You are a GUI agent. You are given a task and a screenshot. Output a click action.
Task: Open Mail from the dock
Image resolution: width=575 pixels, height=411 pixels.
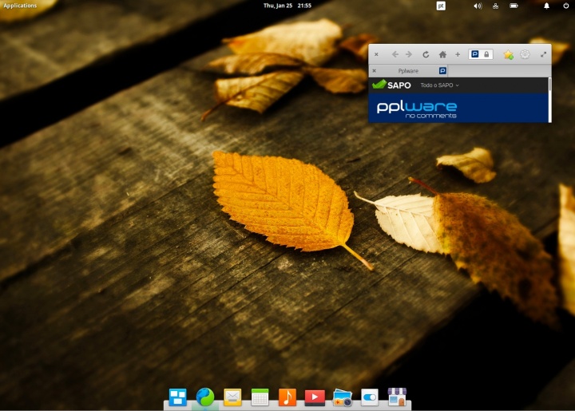232,397
